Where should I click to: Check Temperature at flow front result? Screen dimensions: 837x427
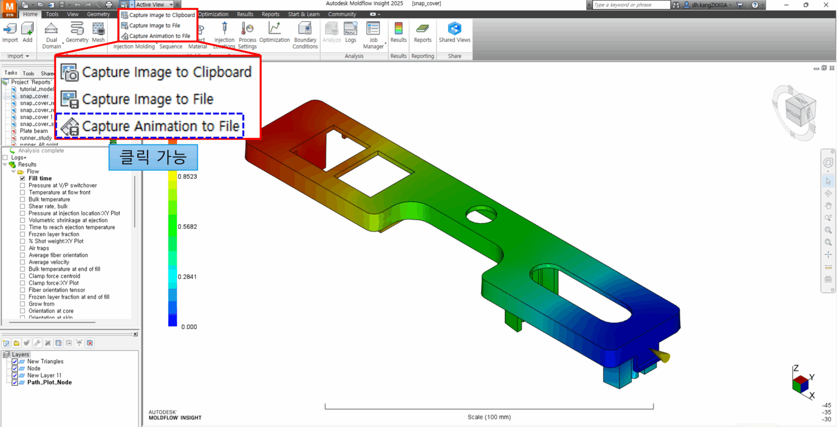coord(23,192)
